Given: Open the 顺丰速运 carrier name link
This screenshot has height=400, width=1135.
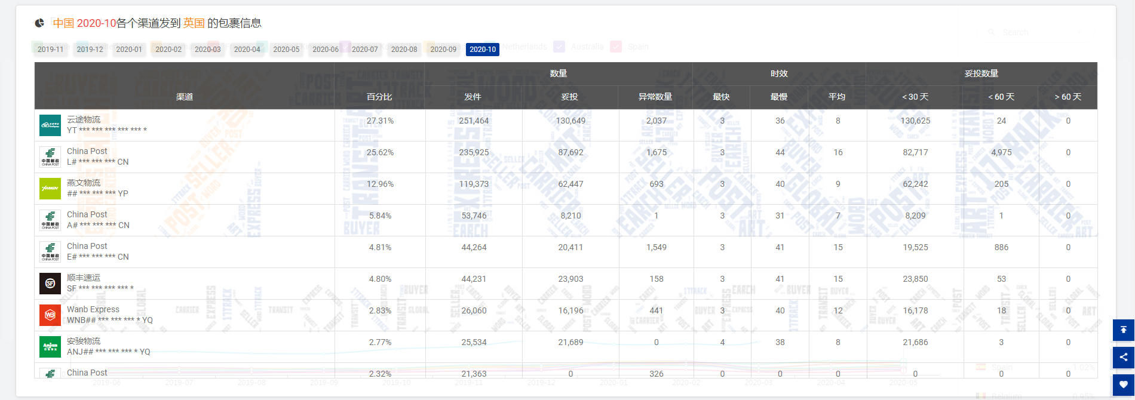Looking at the screenshot, I should click(x=84, y=278).
